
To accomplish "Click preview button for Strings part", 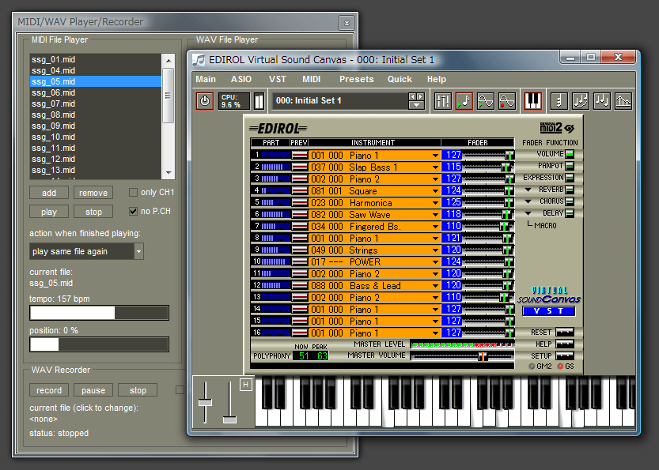I will pyautogui.click(x=299, y=250).
